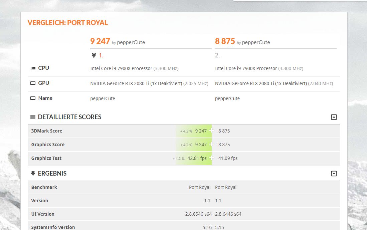Screen dimensions: 367x230
Task: Click the trophy icon beside rank 1.
Action: pyautogui.click(x=94, y=55)
